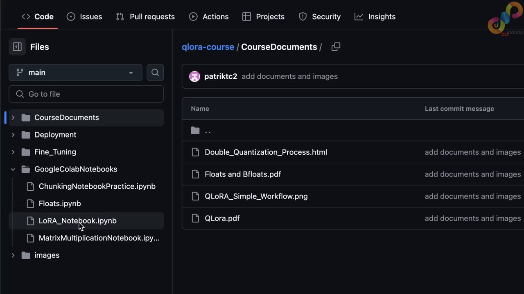This screenshot has height=294, width=524.
Task: Open the main branch selector dropdown
Action: (x=75, y=73)
